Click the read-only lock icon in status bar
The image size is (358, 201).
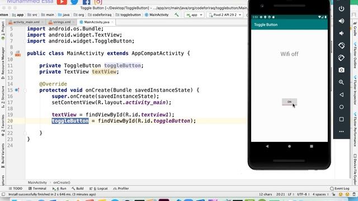pyautogui.click(x=333, y=194)
